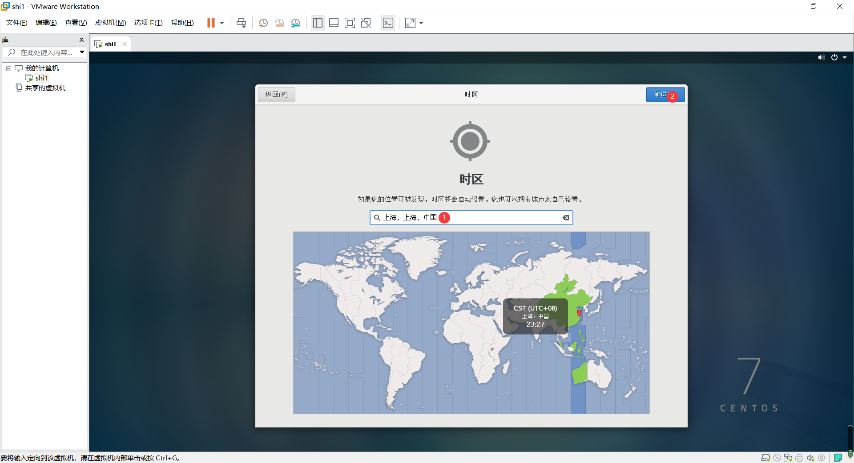This screenshot has height=463, width=854.
Task: Close the library panel
Action: click(81, 40)
